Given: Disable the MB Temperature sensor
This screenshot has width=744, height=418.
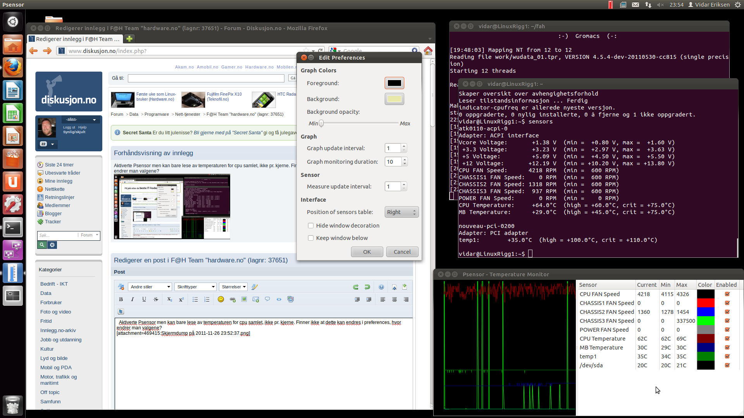Looking at the screenshot, I should click(727, 348).
